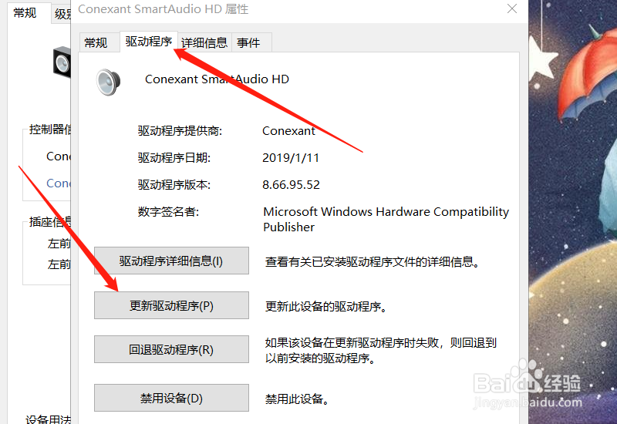This screenshot has height=424, width=617.
Task: Open the 详细信息 tab
Action: point(204,43)
